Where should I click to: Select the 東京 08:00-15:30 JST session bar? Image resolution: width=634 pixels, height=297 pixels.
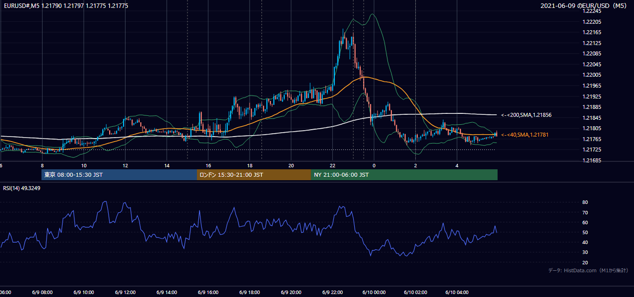coord(119,175)
